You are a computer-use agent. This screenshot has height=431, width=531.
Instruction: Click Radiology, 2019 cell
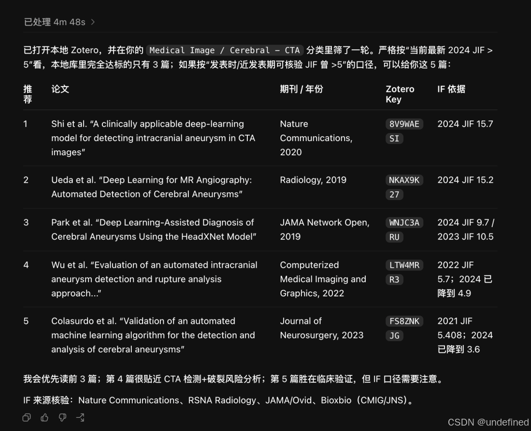[313, 180]
